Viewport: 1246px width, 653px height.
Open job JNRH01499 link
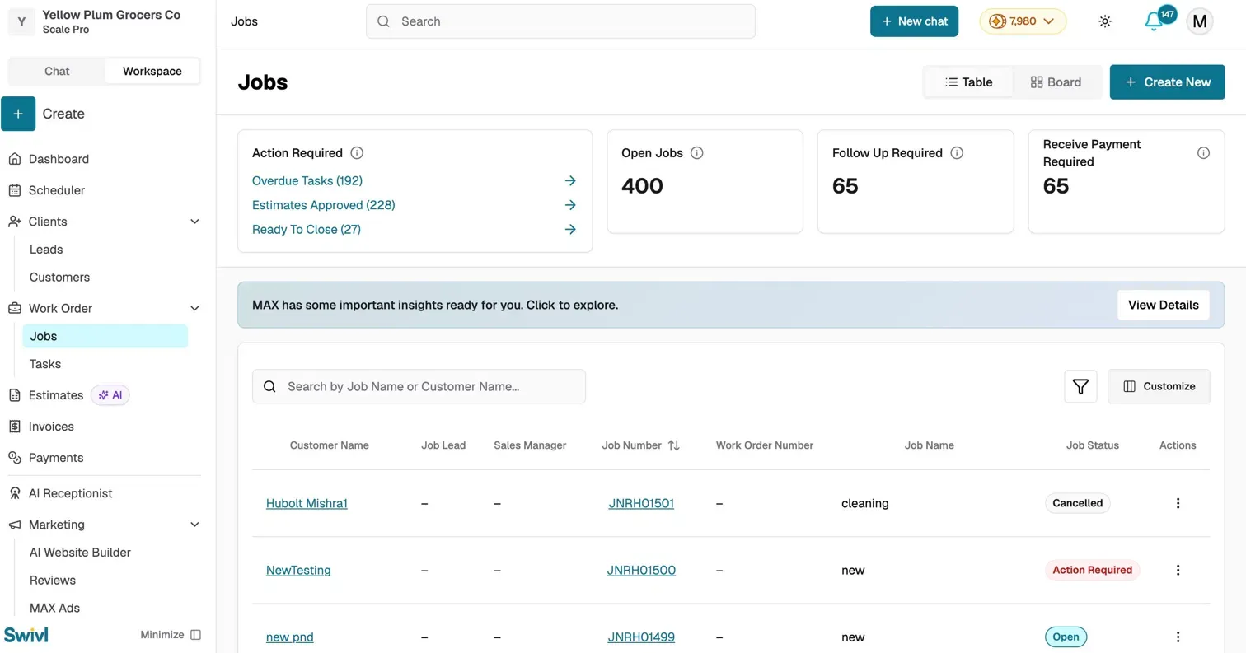tap(641, 637)
